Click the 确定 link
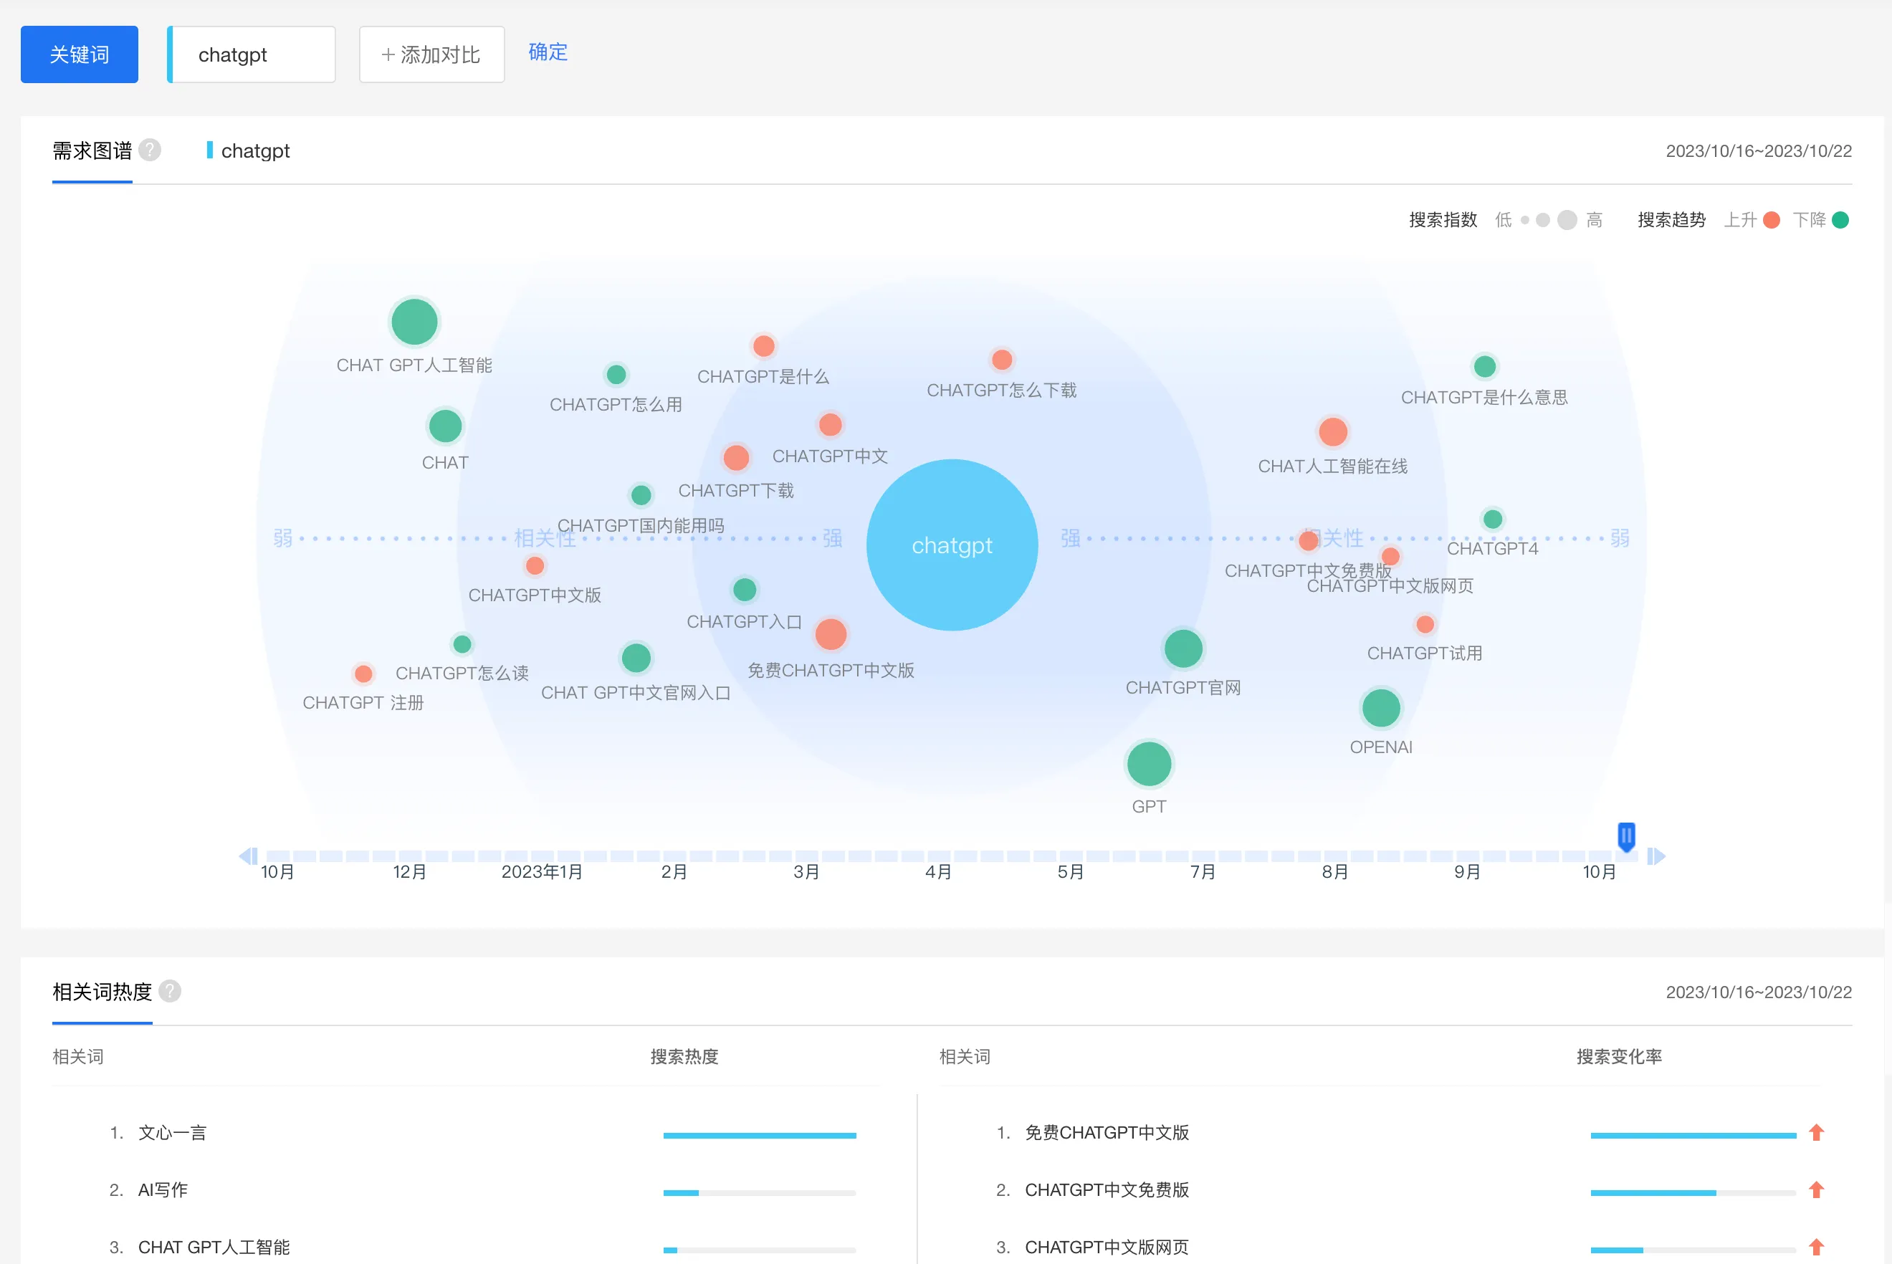Image resolution: width=1892 pixels, height=1264 pixels. tap(548, 52)
